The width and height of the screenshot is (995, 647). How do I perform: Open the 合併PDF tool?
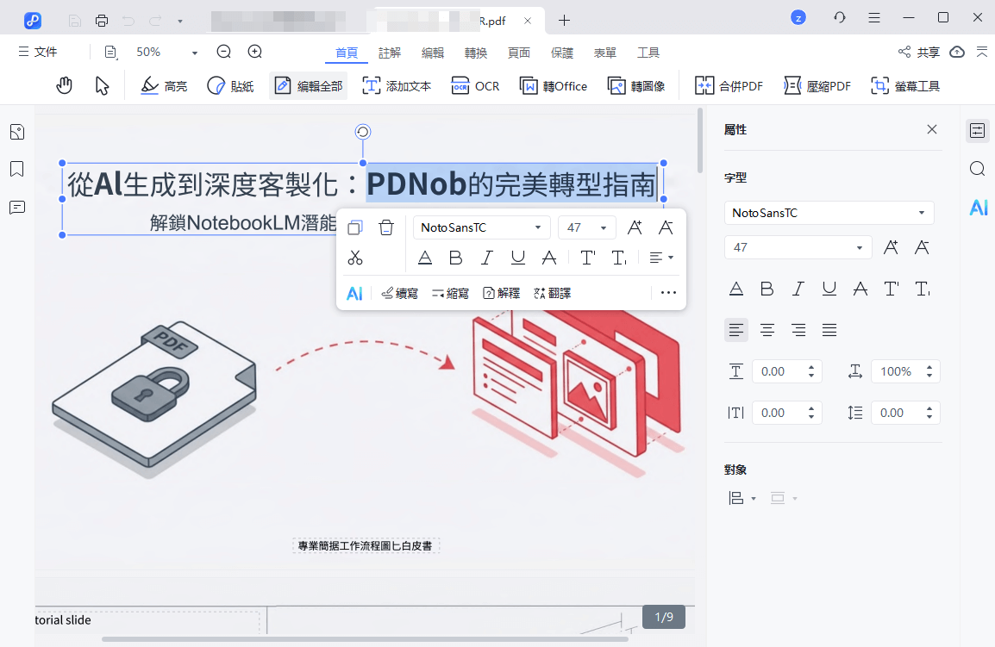pos(729,85)
